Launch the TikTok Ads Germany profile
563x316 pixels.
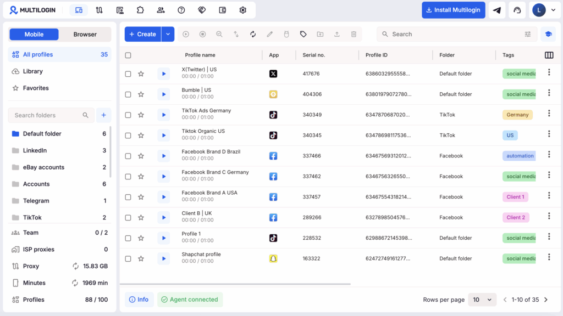(x=164, y=115)
